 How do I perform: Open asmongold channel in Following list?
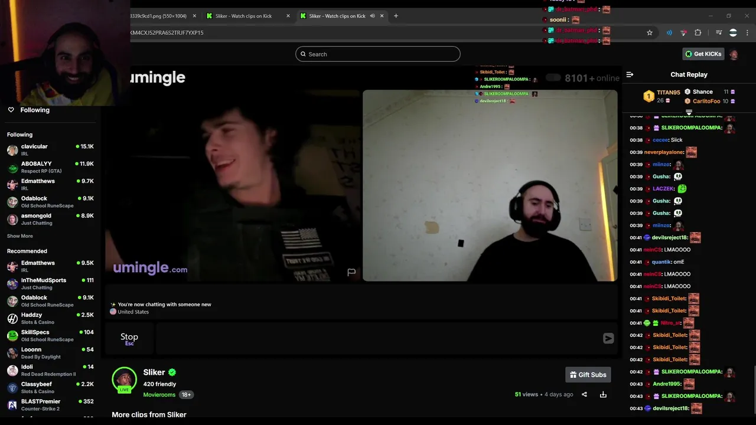pyautogui.click(x=50, y=219)
